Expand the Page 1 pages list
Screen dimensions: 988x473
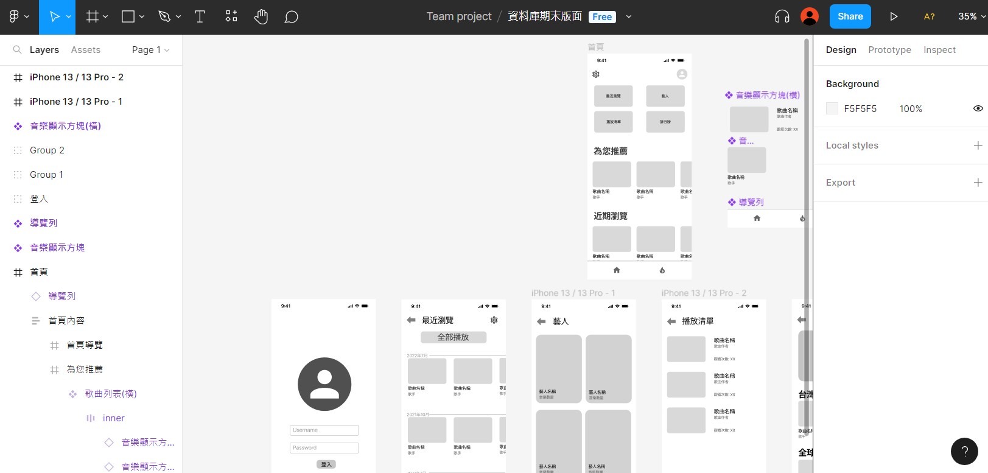pyautogui.click(x=150, y=50)
